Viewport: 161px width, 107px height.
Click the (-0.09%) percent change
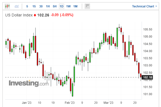pyautogui.click(x=67, y=15)
